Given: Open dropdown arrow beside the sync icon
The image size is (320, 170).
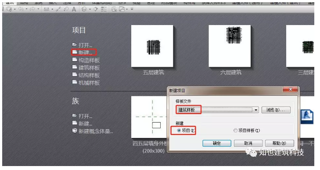Looking at the screenshot, I should 14,9.
